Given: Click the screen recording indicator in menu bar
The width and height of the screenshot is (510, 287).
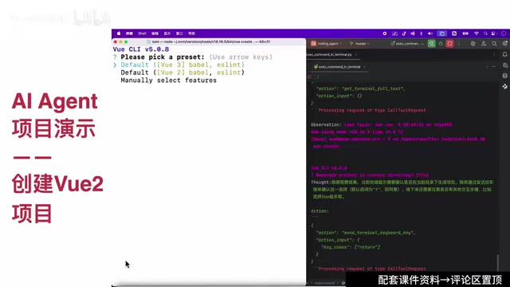Looking at the screenshot, I should (x=385, y=33).
